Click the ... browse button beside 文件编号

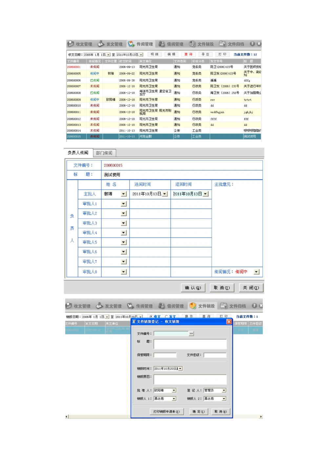coord(191,333)
